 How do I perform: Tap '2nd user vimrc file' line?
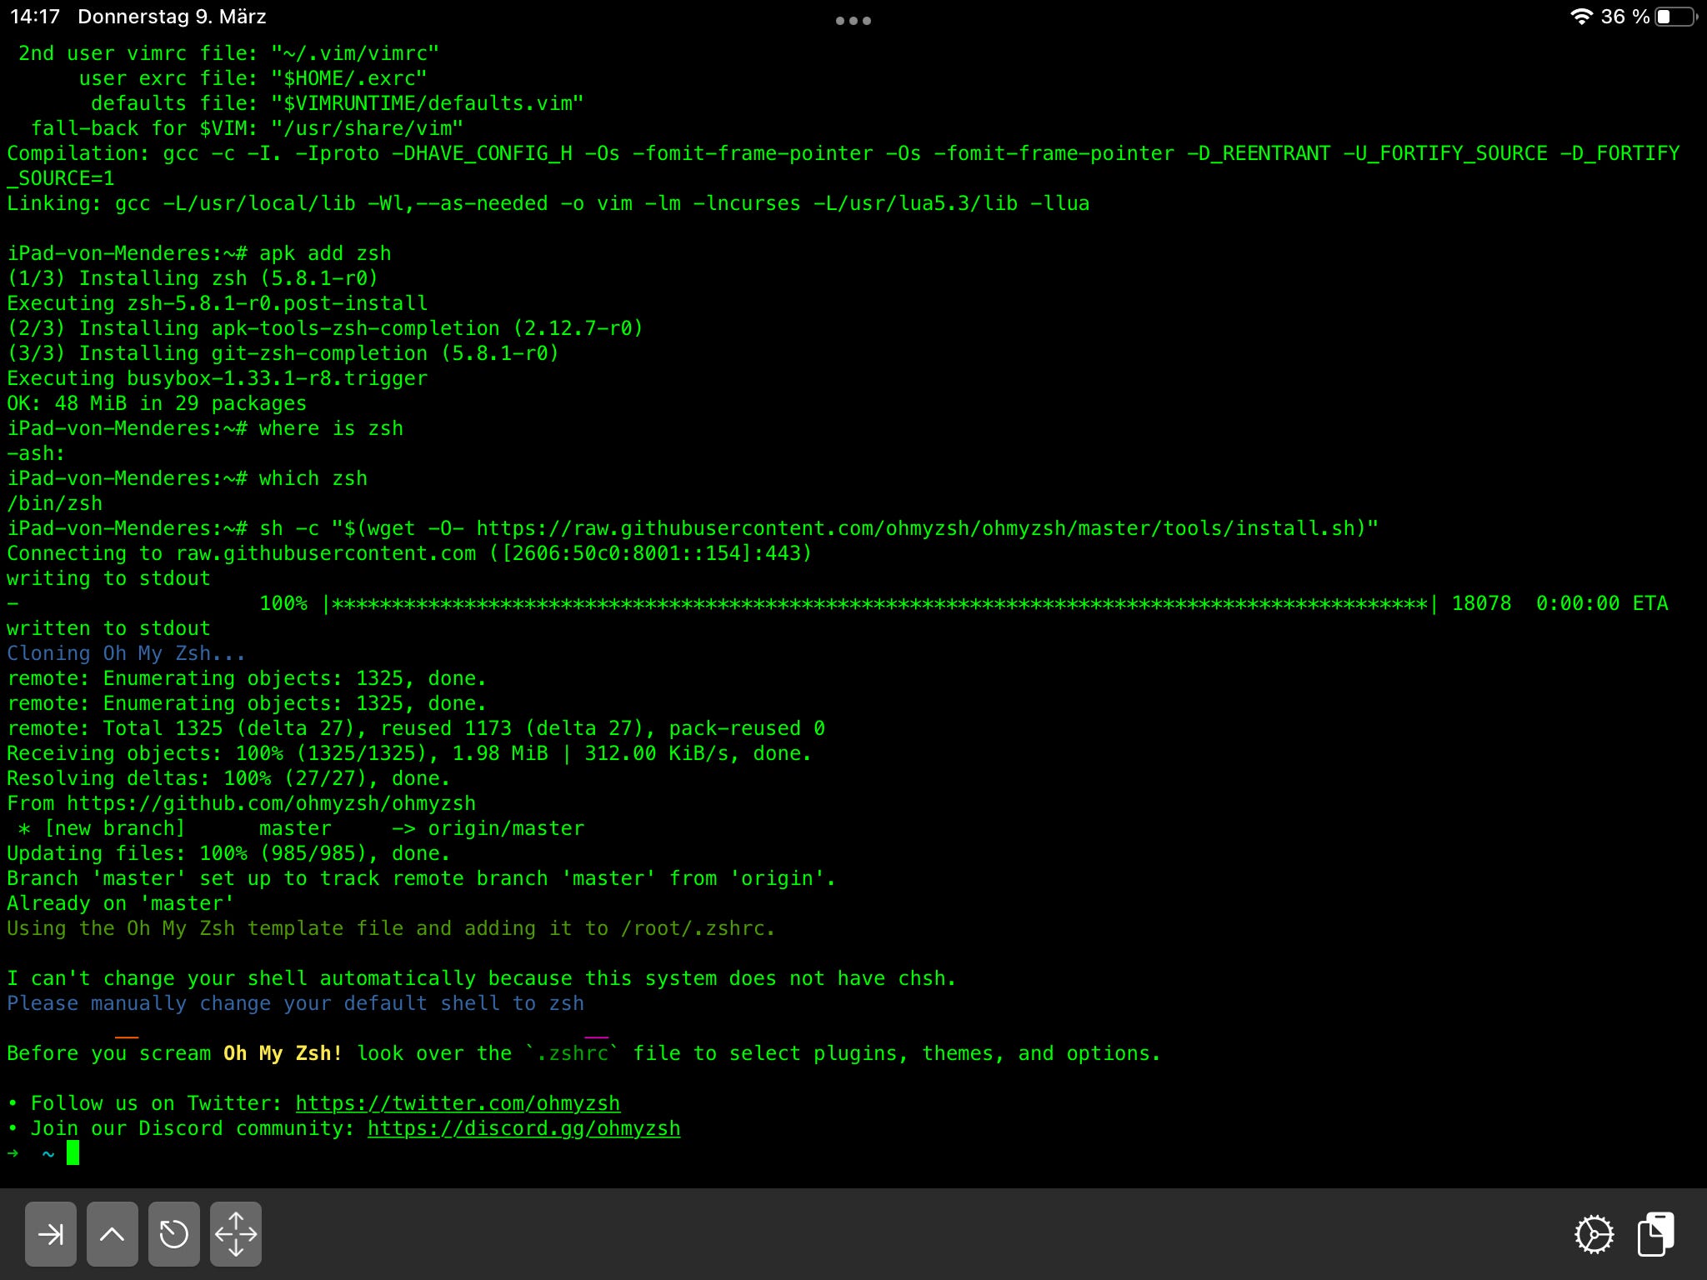tap(229, 53)
